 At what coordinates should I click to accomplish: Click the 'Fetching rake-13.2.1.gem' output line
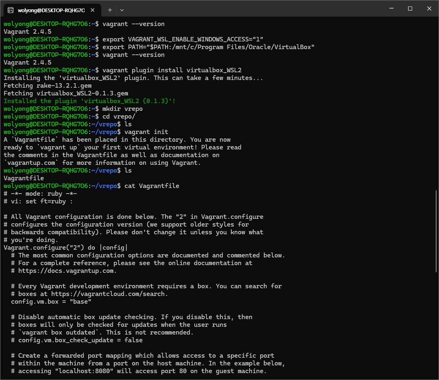(x=47, y=86)
